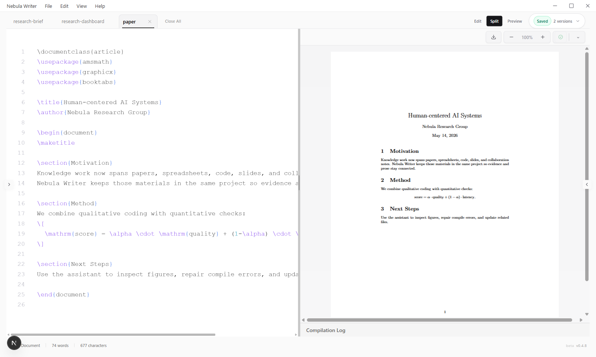This screenshot has height=357, width=596.
Task: Click the \end{document} line
Action: point(63,295)
